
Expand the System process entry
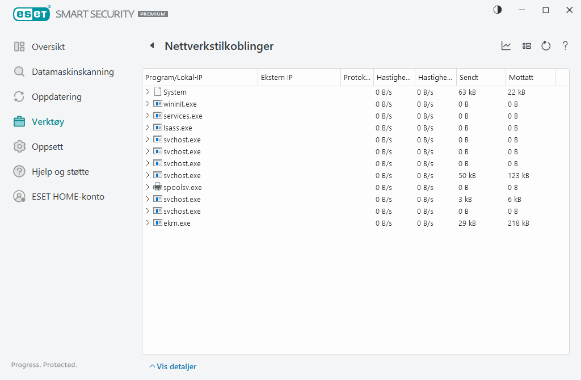click(x=148, y=91)
